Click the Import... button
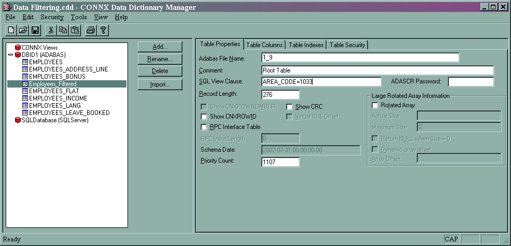 160,85
